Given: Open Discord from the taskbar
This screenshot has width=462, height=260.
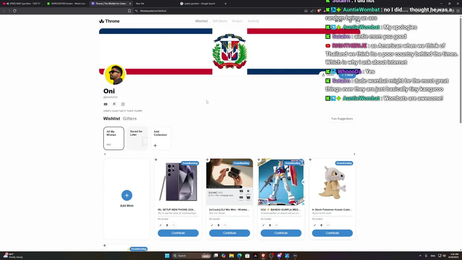Looking at the screenshot, I should [279, 256].
